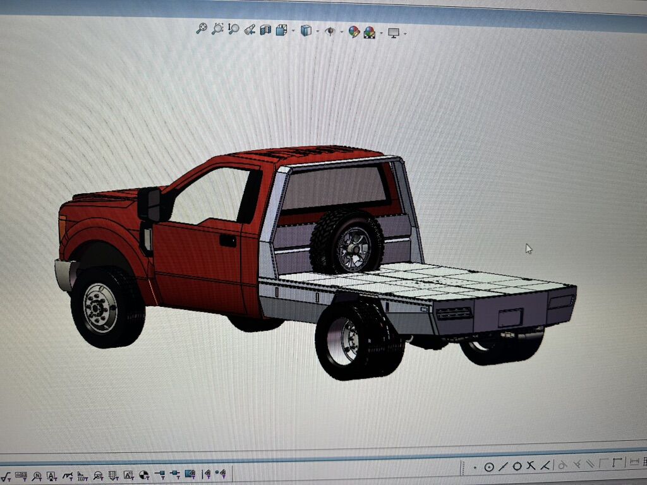Select the midpoint line quick snap
Viewport: 647px width, 485px height.
click(503, 467)
